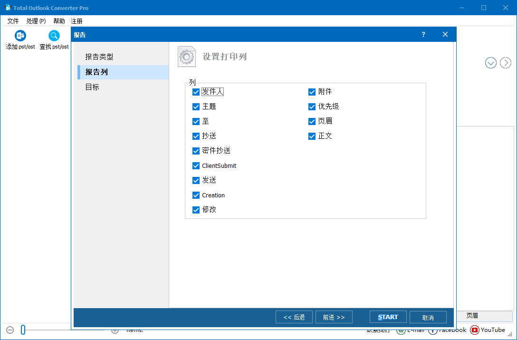Select 目标 in the report sidebar

pos(92,87)
